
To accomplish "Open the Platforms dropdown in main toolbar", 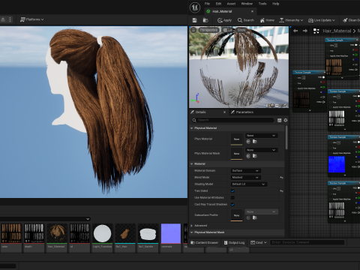I will [x=31, y=19].
